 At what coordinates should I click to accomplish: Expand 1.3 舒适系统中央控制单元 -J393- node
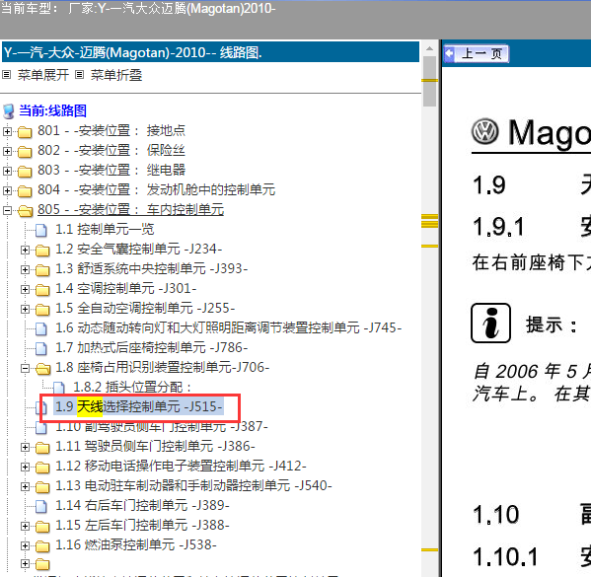pos(25,269)
